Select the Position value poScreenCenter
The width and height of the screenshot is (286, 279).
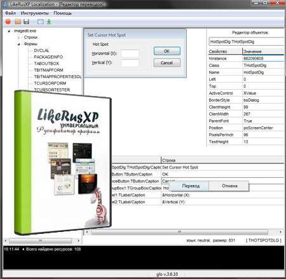[263, 128]
